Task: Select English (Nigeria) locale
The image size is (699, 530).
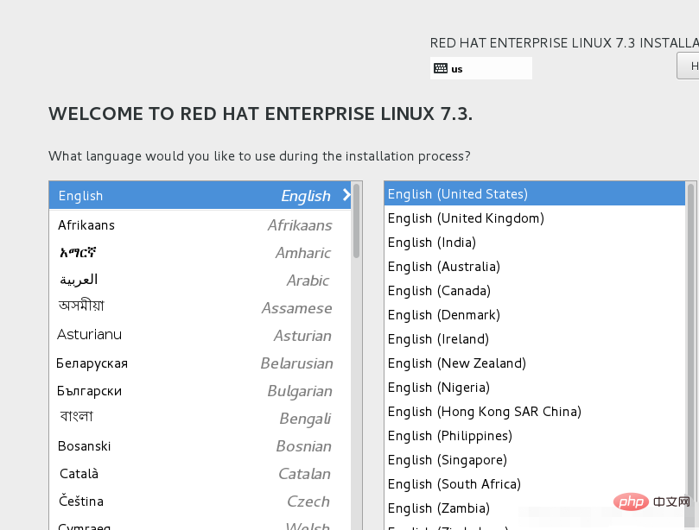Action: point(535,387)
